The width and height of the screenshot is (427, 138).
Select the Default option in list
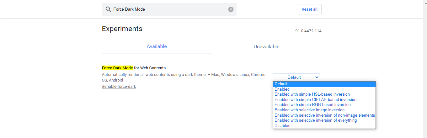(324, 84)
